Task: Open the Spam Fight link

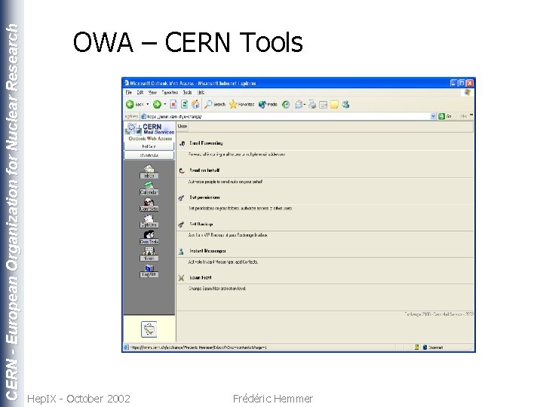Action: [201, 277]
